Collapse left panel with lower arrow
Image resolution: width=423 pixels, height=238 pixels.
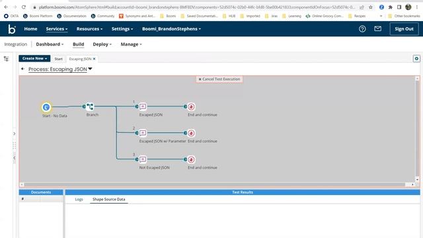(x=15, y=158)
